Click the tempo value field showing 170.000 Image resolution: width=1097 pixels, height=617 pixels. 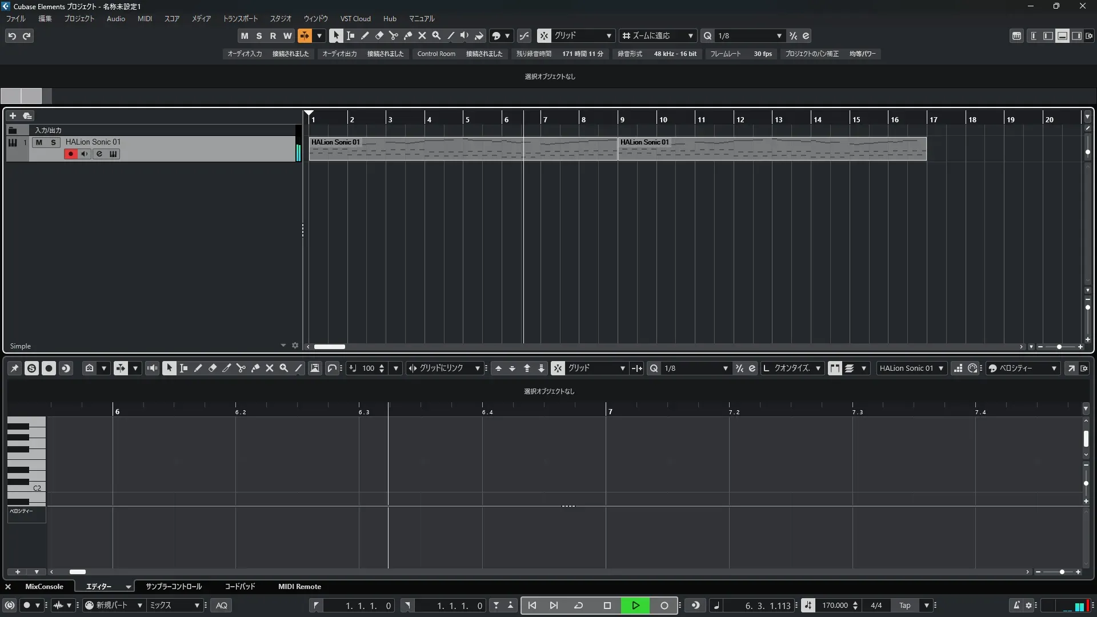(x=835, y=605)
